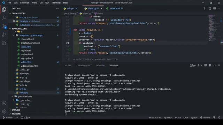Close views.py in Open Editors list
The image size is (223, 125).
click(14, 21)
